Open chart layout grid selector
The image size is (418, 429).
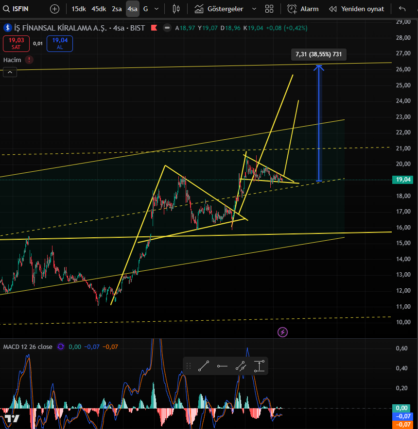click(269, 9)
